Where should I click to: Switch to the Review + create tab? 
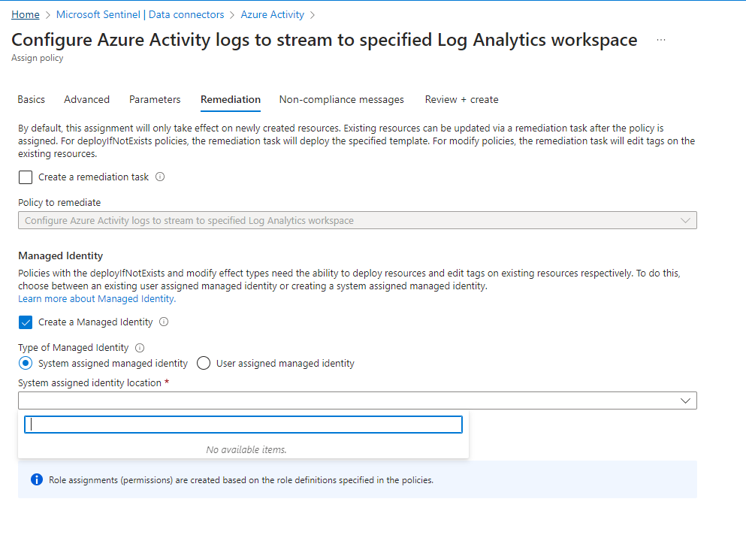coord(461,99)
